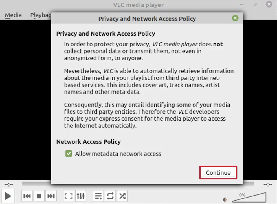The image size is (277, 204).
Task: Maximize the VLC media player window
Action: (255, 4)
